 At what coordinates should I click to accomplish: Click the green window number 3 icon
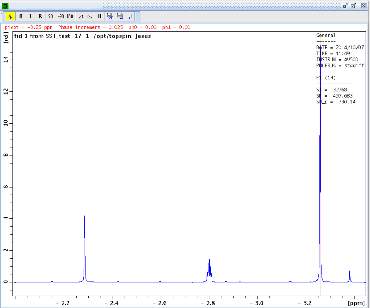click(6, 6)
